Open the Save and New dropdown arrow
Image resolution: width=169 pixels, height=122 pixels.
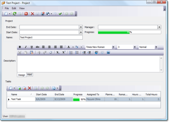51,14
